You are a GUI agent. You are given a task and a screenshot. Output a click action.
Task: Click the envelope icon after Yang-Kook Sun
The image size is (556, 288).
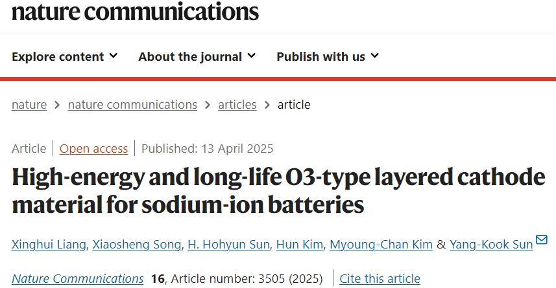tap(542, 239)
